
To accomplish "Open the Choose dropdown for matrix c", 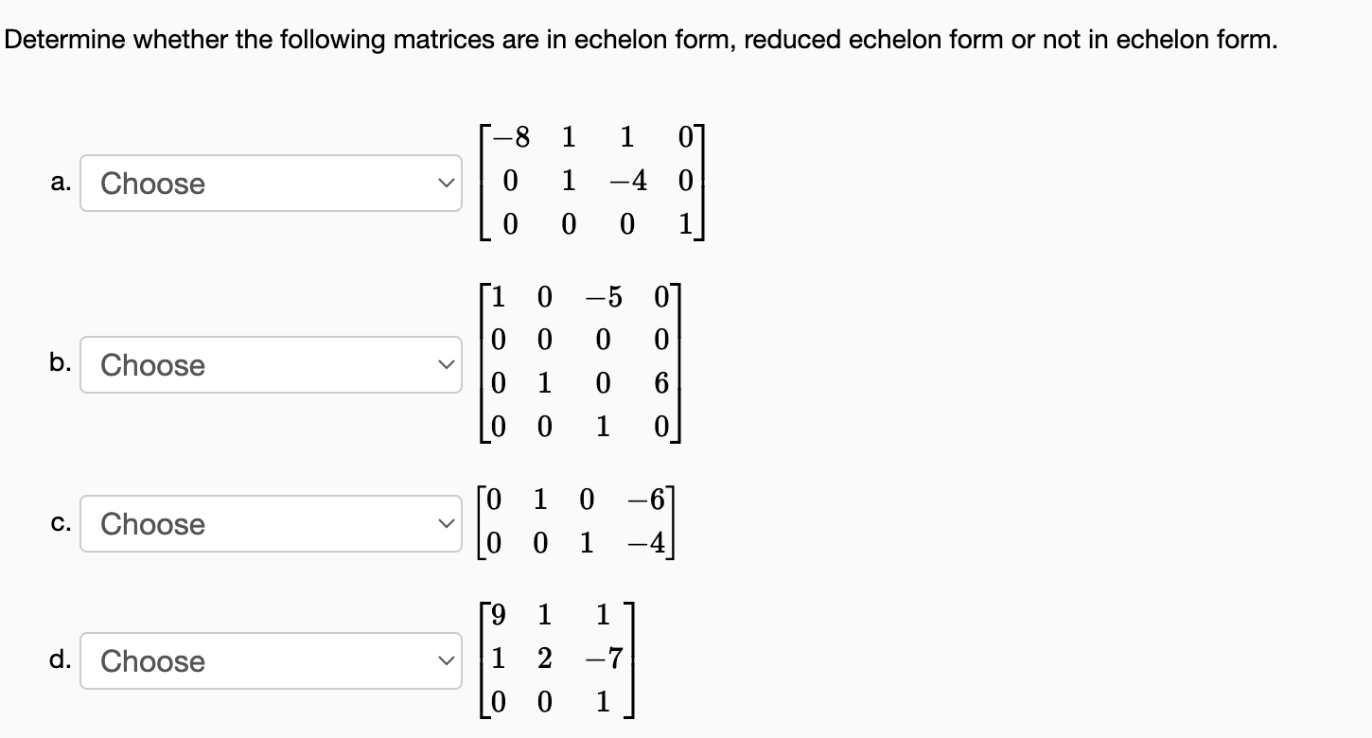I will [271, 524].
